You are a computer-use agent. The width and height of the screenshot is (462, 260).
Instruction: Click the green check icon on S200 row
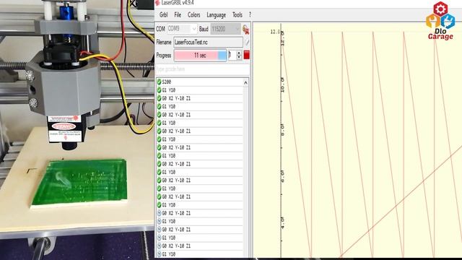point(159,82)
